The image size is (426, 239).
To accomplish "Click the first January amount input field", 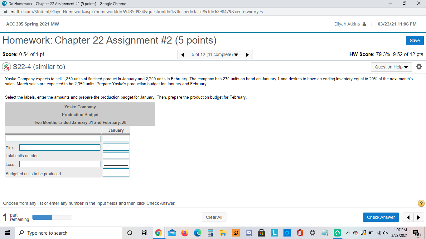I will (116, 138).
